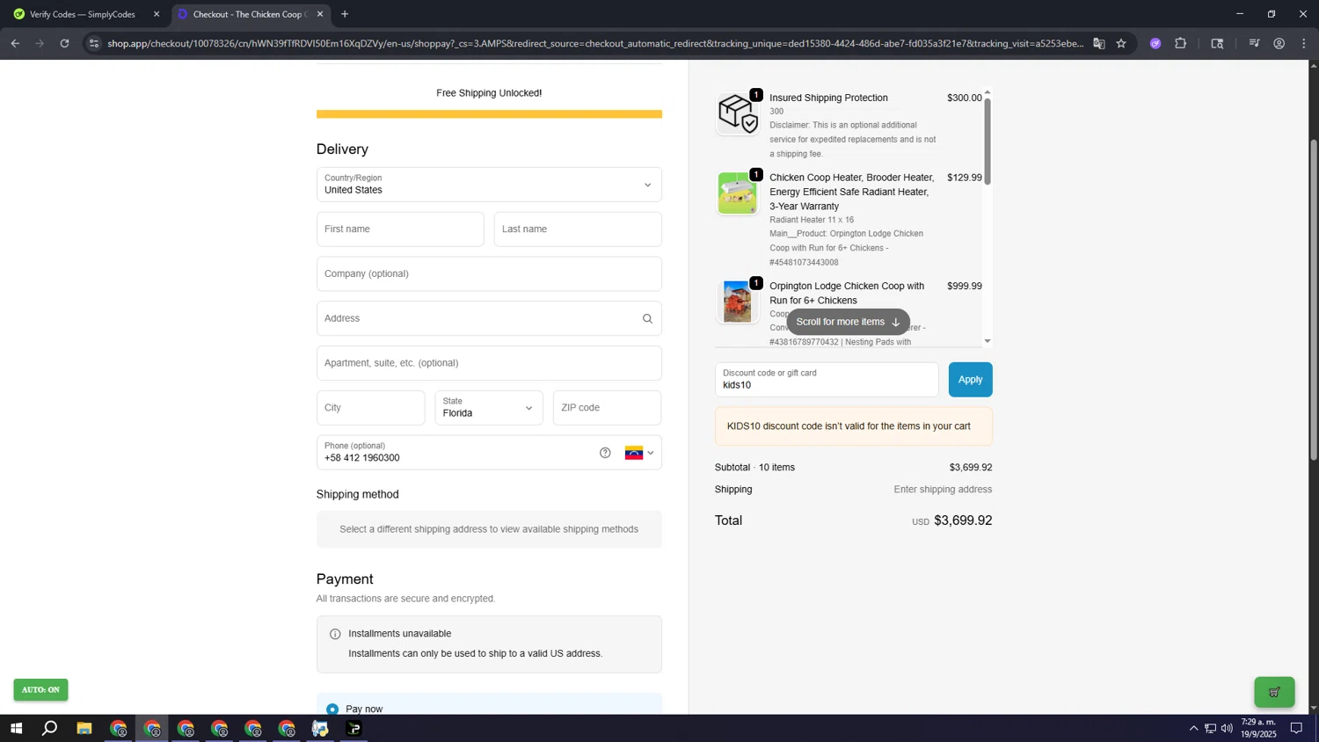This screenshot has height=742, width=1319.
Task: Click the green cart floating icon
Action: pyautogui.click(x=1274, y=692)
